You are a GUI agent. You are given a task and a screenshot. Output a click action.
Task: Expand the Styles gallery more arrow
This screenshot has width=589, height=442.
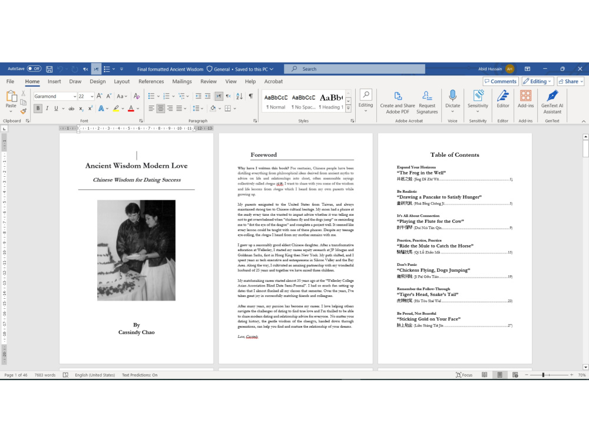pos(348,108)
